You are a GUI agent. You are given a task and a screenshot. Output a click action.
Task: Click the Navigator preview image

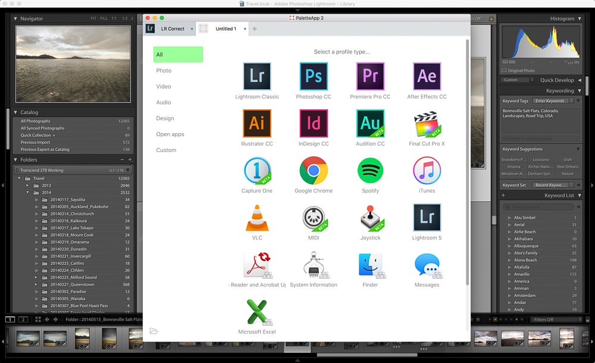coord(73,64)
